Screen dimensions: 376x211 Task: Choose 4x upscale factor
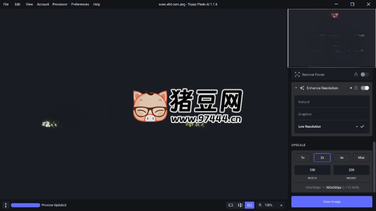pos(342,158)
